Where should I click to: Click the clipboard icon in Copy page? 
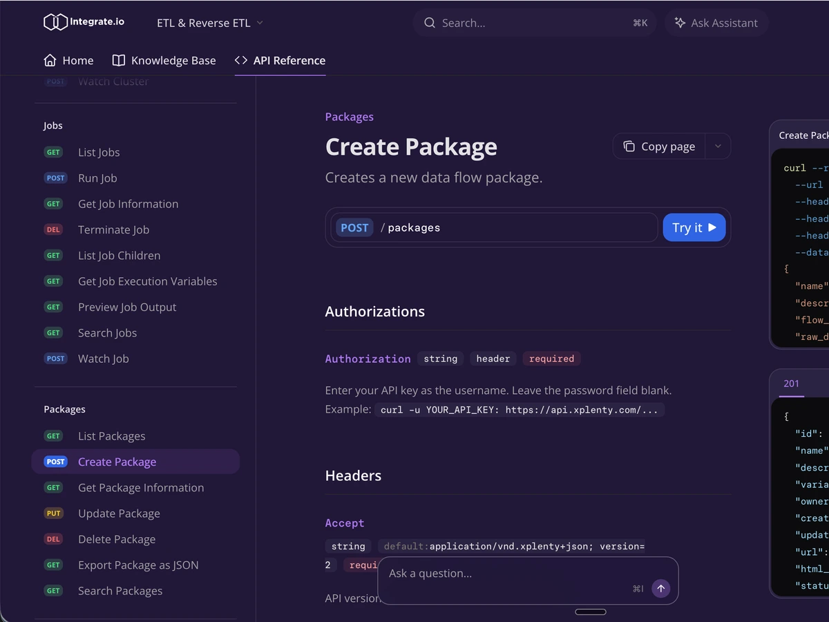pyautogui.click(x=629, y=147)
